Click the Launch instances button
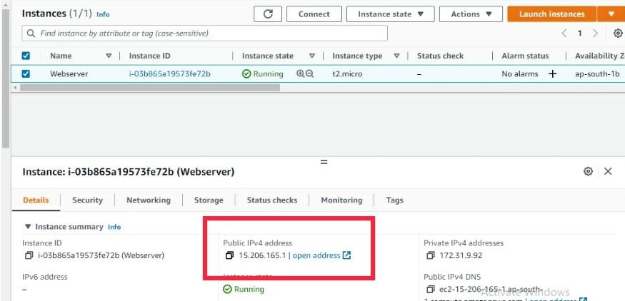Viewport: 625px width, 301px height. pyautogui.click(x=551, y=14)
